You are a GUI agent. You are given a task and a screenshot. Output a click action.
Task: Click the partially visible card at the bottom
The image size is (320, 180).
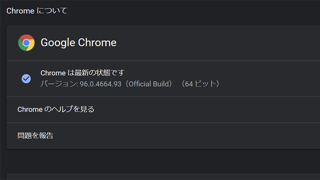(x=160, y=176)
